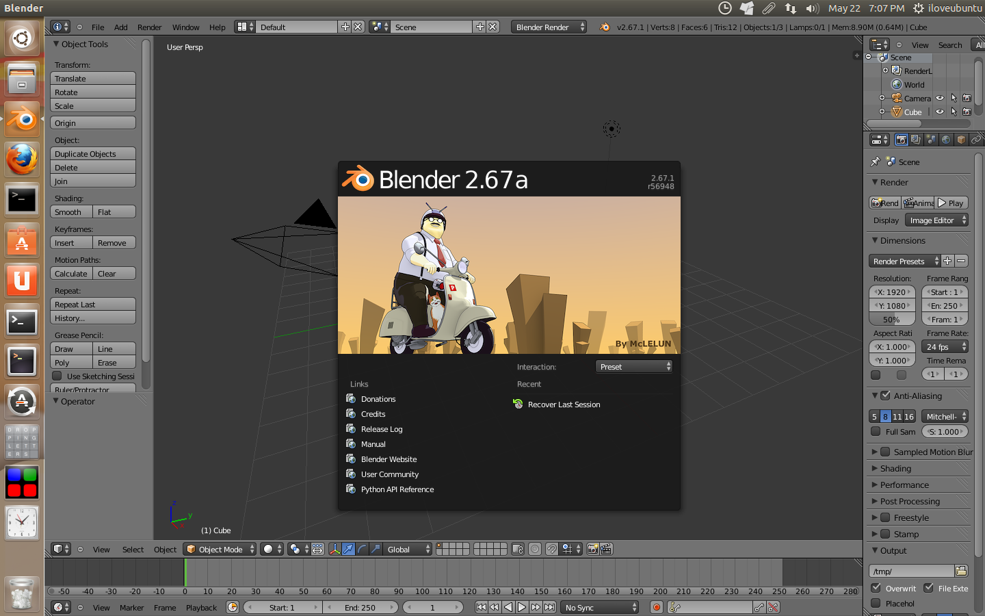Viewport: 985px width, 616px height.
Task: Open the Blender Render engine dropdown
Action: [549, 27]
